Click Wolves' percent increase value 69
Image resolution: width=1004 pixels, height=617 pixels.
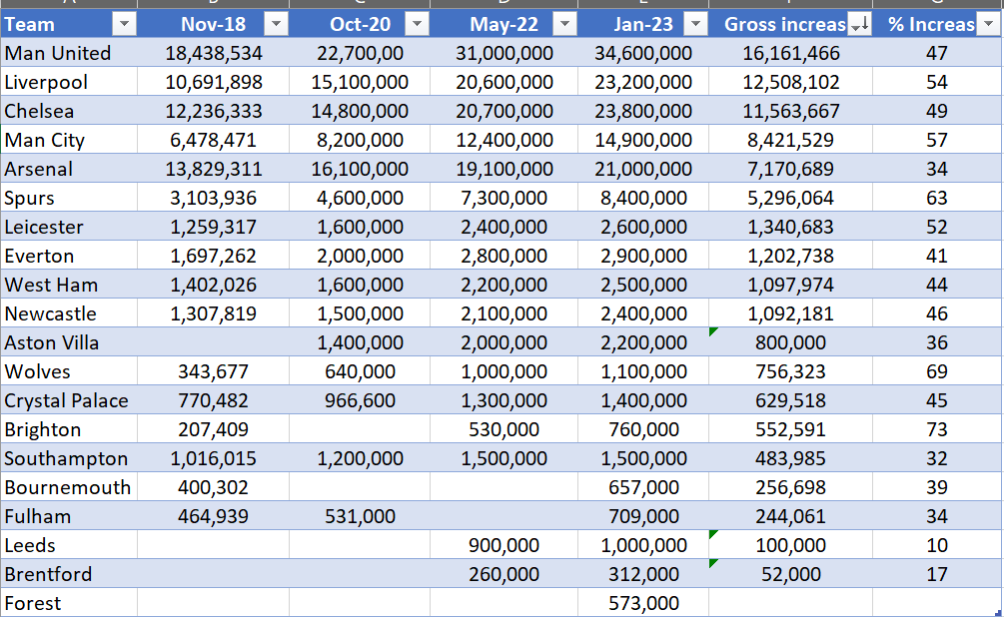pos(937,371)
